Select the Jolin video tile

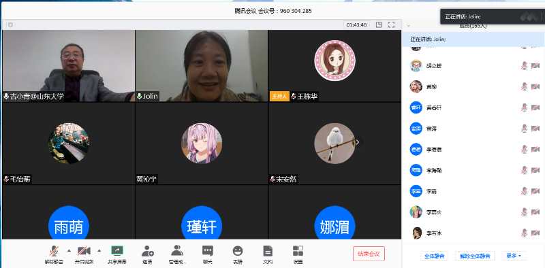pos(202,65)
